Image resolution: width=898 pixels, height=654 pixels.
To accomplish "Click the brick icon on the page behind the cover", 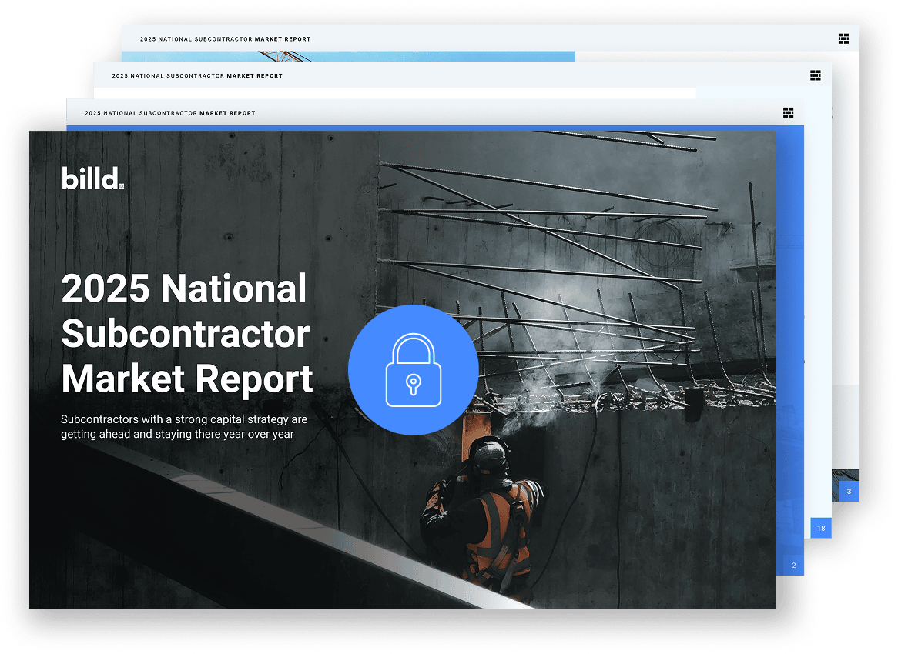I will (788, 112).
